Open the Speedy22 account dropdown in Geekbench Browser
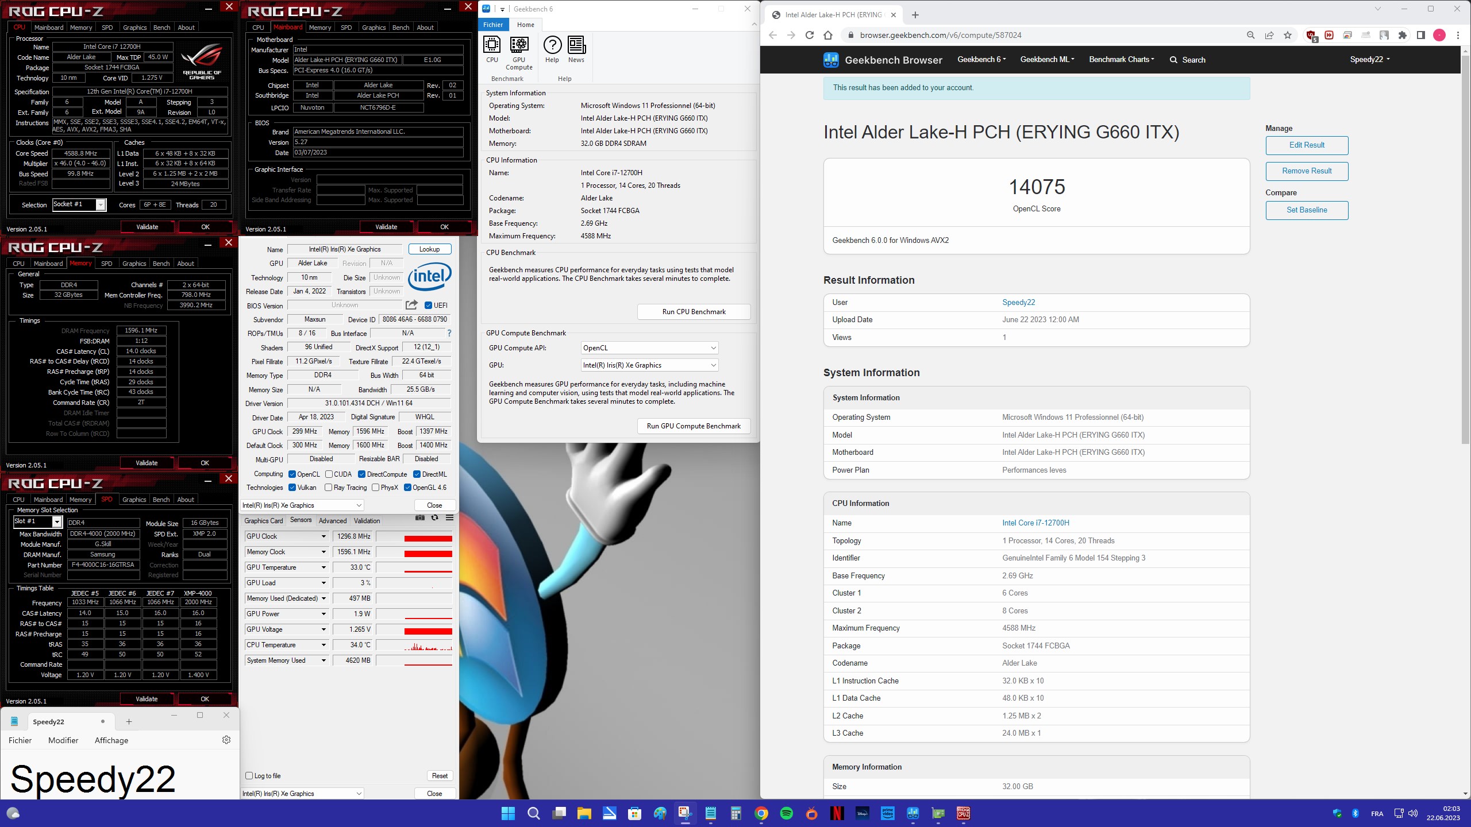This screenshot has width=1471, height=827. click(x=1370, y=60)
